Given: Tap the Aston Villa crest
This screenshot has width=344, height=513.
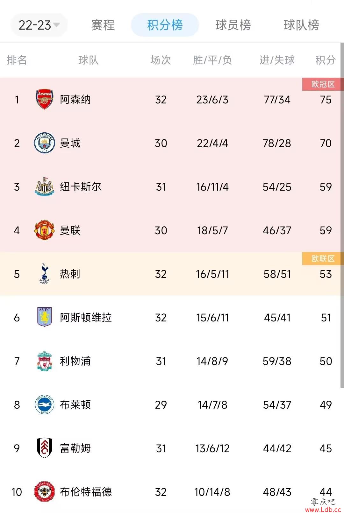Looking at the screenshot, I should point(44,317).
